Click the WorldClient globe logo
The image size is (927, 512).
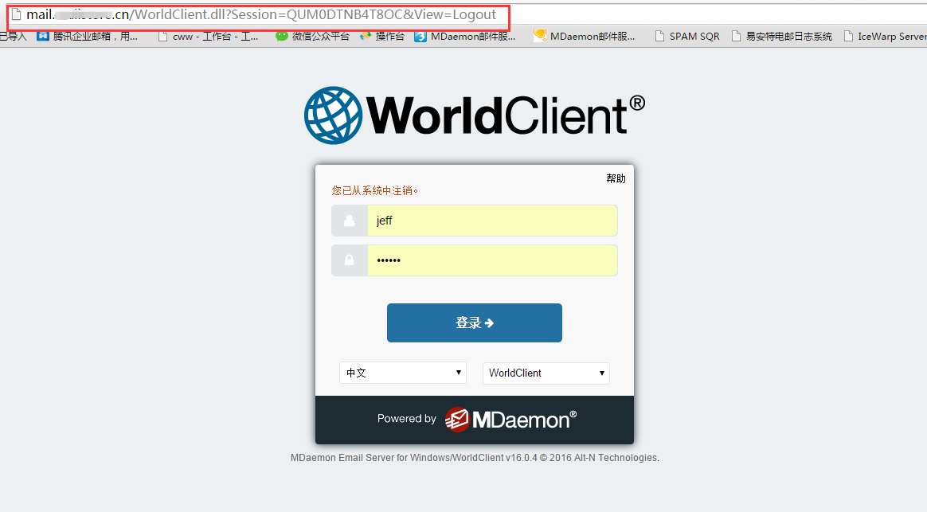coord(333,115)
